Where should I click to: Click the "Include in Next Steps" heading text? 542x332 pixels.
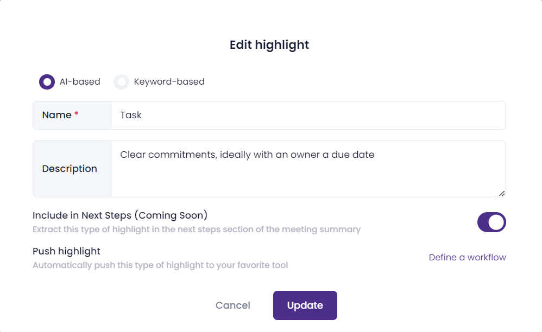pos(120,215)
